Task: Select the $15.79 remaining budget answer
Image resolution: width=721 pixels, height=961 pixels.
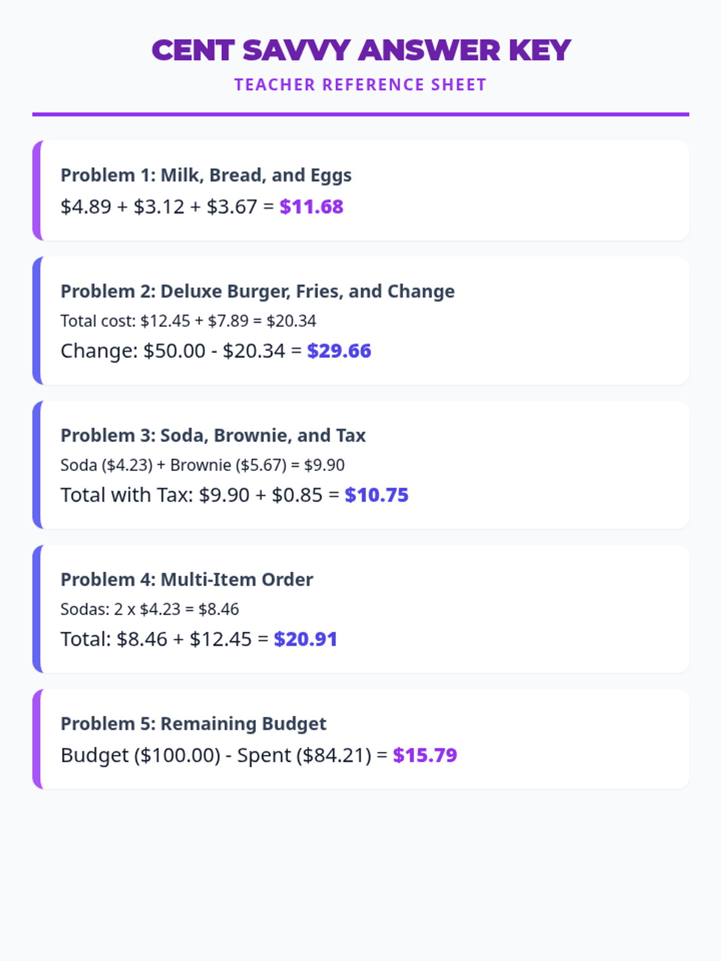Action: [425, 755]
